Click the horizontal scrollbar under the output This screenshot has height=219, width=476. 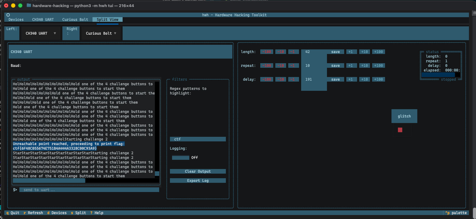pyautogui.click(x=49, y=181)
